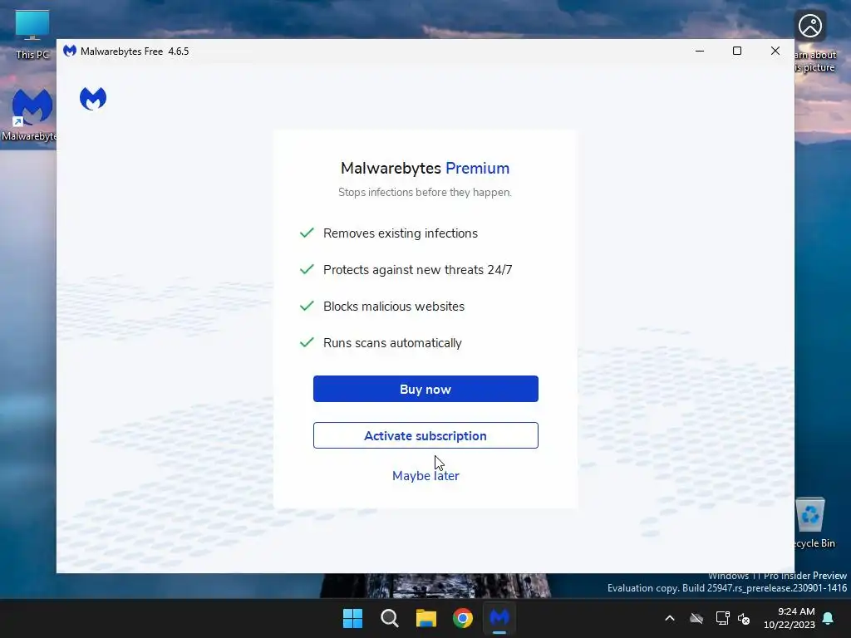Screen dimensions: 851x638
Task: Open the This PC desktop icon
Action: click(x=32, y=34)
